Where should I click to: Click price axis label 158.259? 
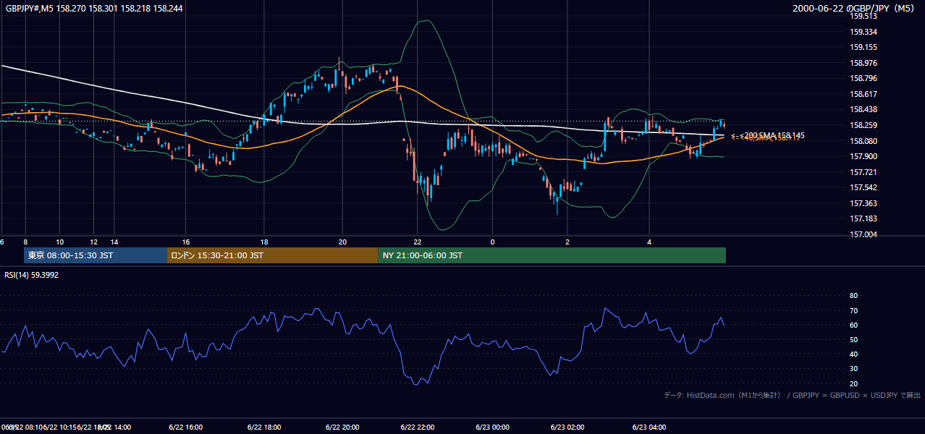863,125
